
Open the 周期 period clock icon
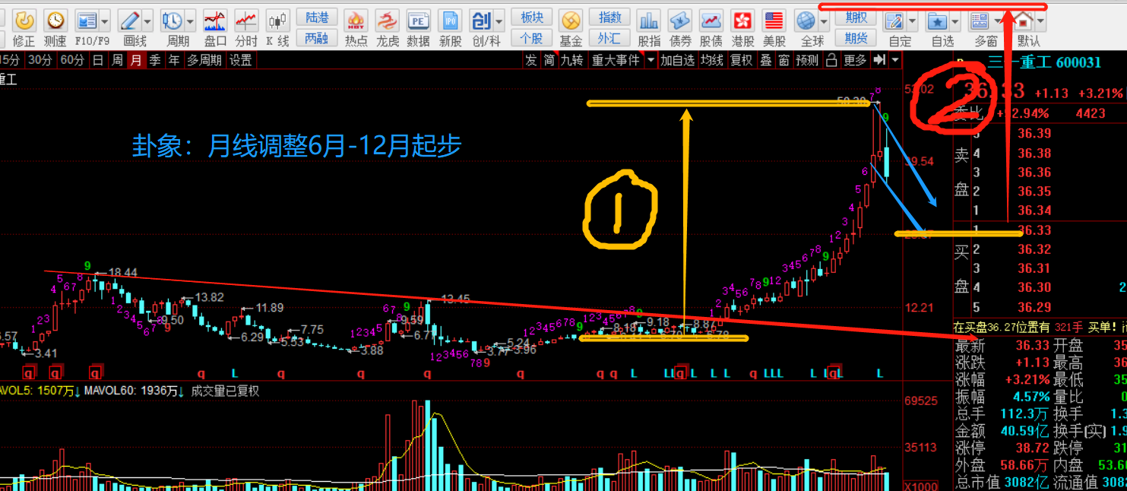coord(173,21)
